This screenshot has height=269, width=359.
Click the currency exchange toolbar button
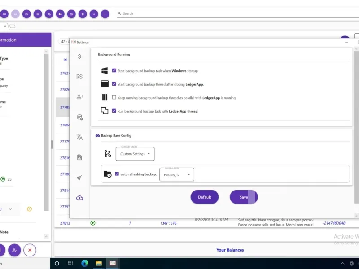click(x=26, y=14)
